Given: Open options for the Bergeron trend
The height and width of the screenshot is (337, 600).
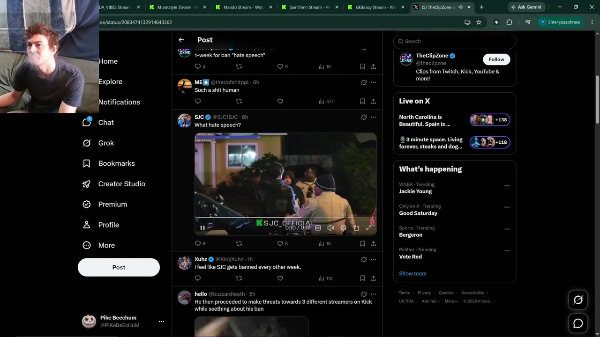Looking at the screenshot, I should point(507,229).
